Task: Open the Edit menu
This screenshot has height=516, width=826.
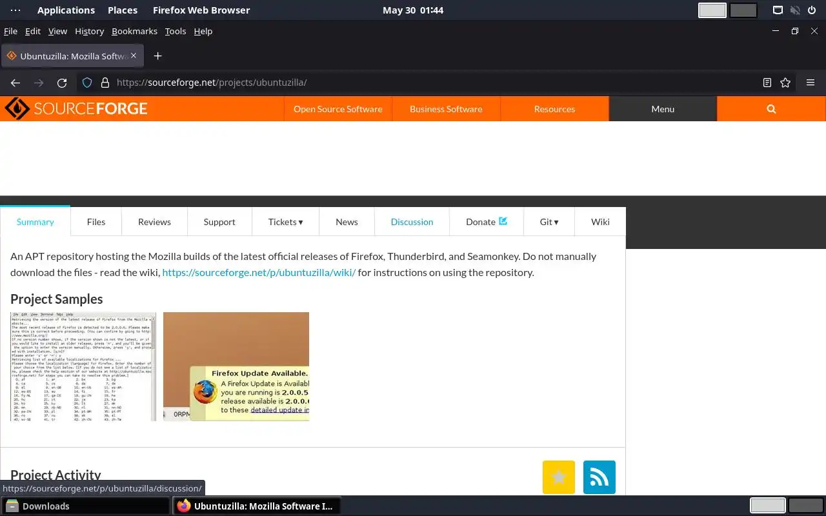Action: (33, 31)
